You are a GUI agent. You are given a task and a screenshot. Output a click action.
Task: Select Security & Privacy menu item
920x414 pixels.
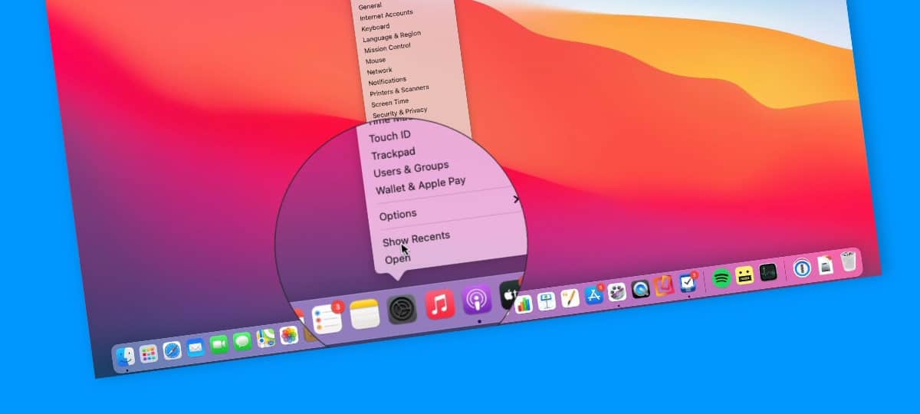pyautogui.click(x=399, y=113)
